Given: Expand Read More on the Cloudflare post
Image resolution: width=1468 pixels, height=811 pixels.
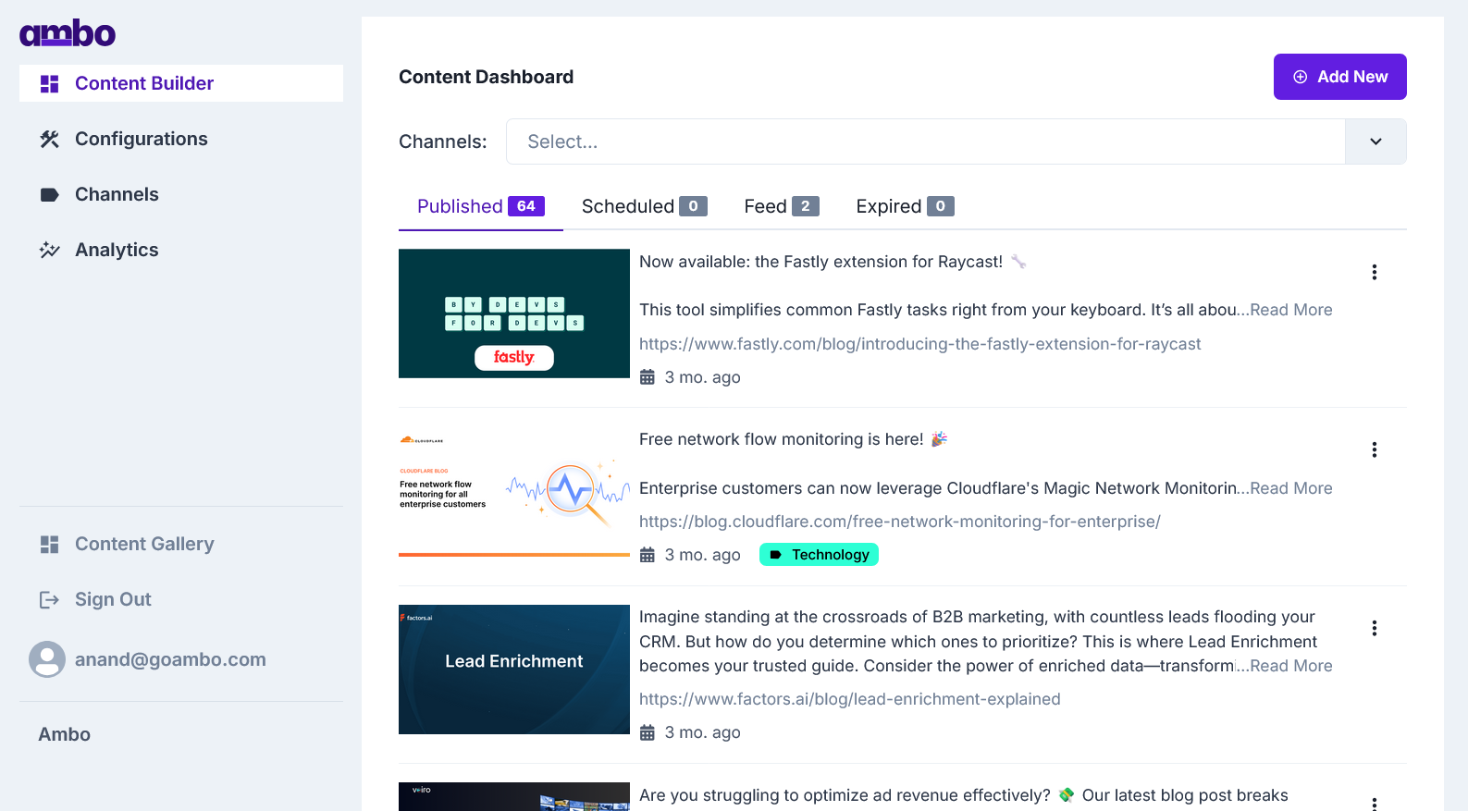Looking at the screenshot, I should click(x=1291, y=488).
